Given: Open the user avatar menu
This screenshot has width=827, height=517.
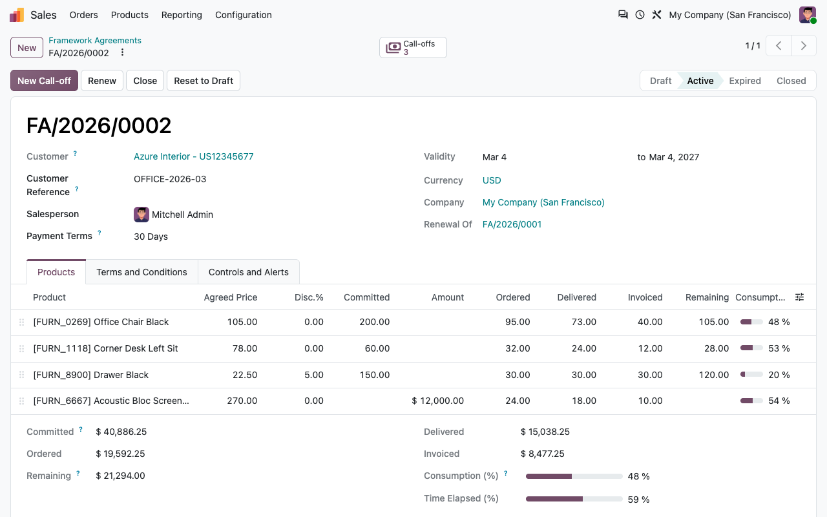Looking at the screenshot, I should point(808,15).
